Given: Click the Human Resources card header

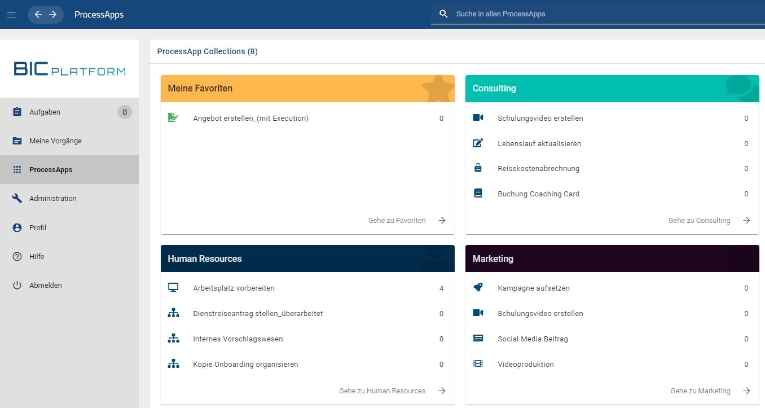Looking at the screenshot, I should [x=307, y=258].
